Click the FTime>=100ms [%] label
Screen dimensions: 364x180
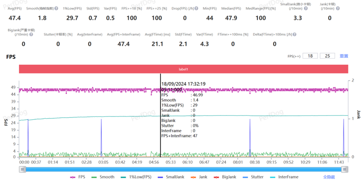[x=233, y=34]
